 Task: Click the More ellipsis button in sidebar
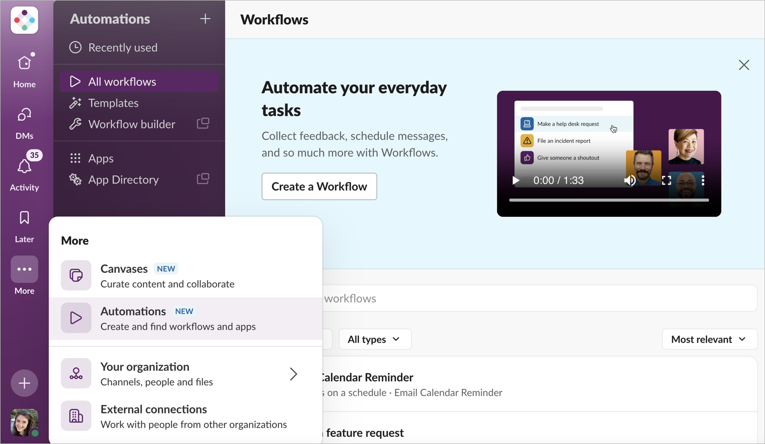tap(24, 269)
